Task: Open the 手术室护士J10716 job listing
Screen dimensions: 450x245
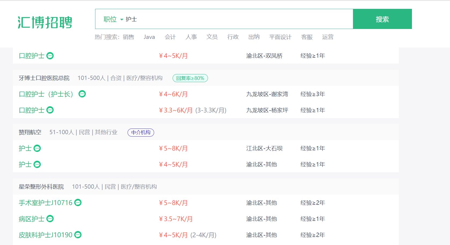Action: [x=46, y=203]
